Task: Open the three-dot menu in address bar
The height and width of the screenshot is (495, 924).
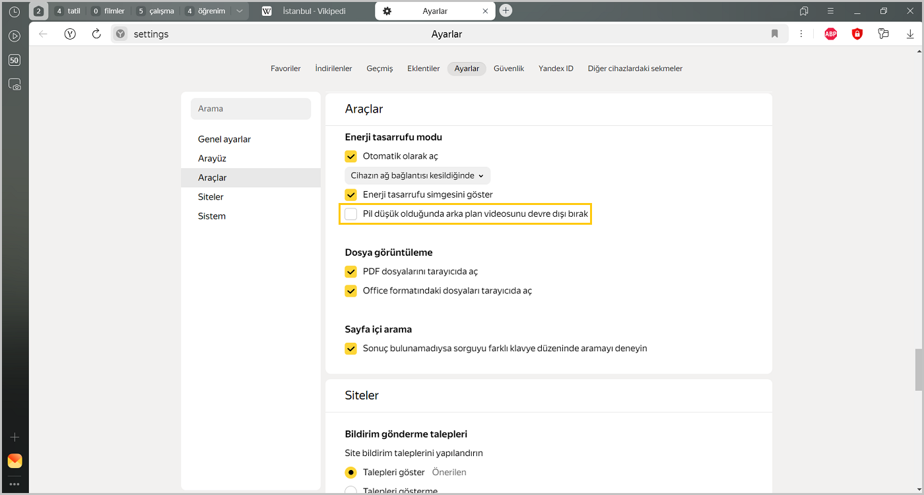Action: point(801,34)
